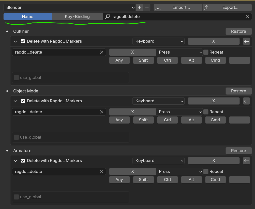Open the Blender keymap preset dropdown
Image resolution: width=255 pixels, height=209 pixels.
pyautogui.click(x=69, y=7)
